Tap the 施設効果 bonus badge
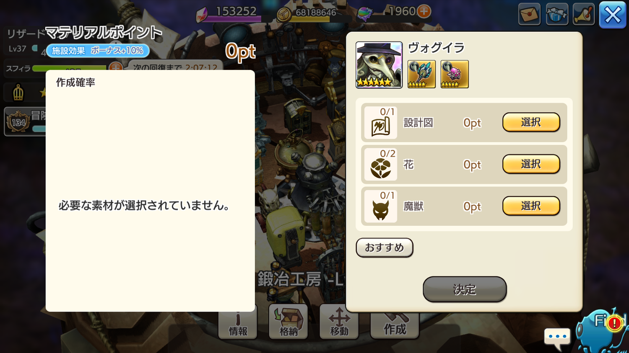This screenshot has height=353, width=629. pos(98,51)
